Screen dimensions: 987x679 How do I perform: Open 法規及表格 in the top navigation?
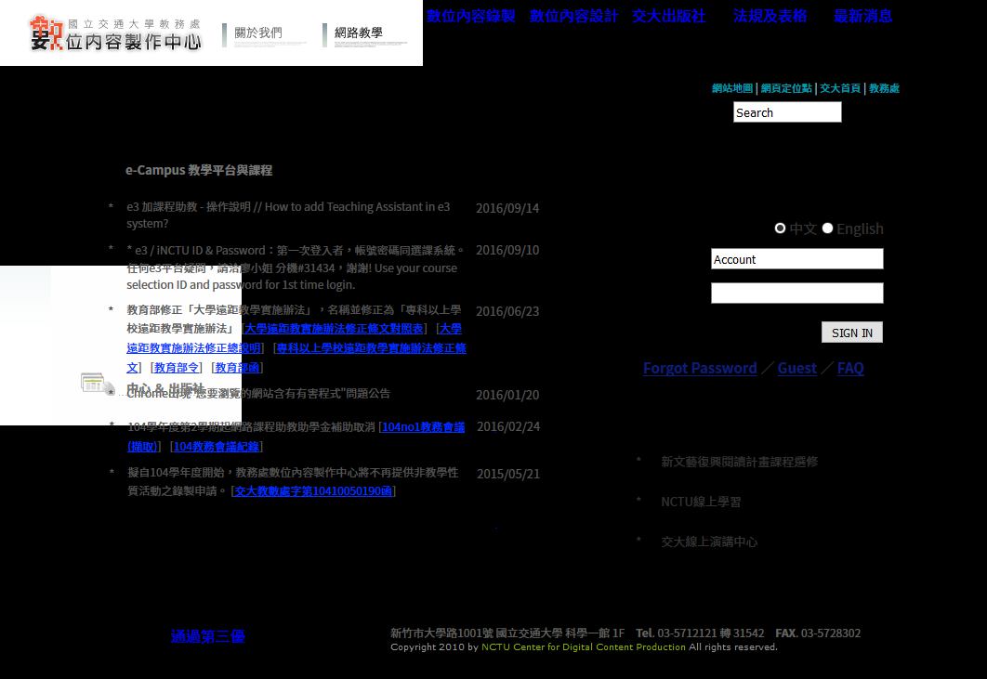coord(770,16)
